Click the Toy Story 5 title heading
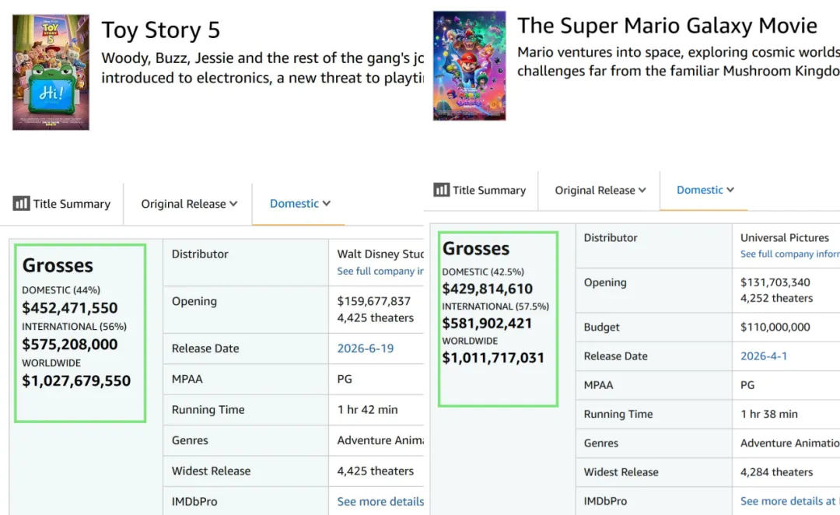Image resolution: width=840 pixels, height=515 pixels. click(161, 30)
